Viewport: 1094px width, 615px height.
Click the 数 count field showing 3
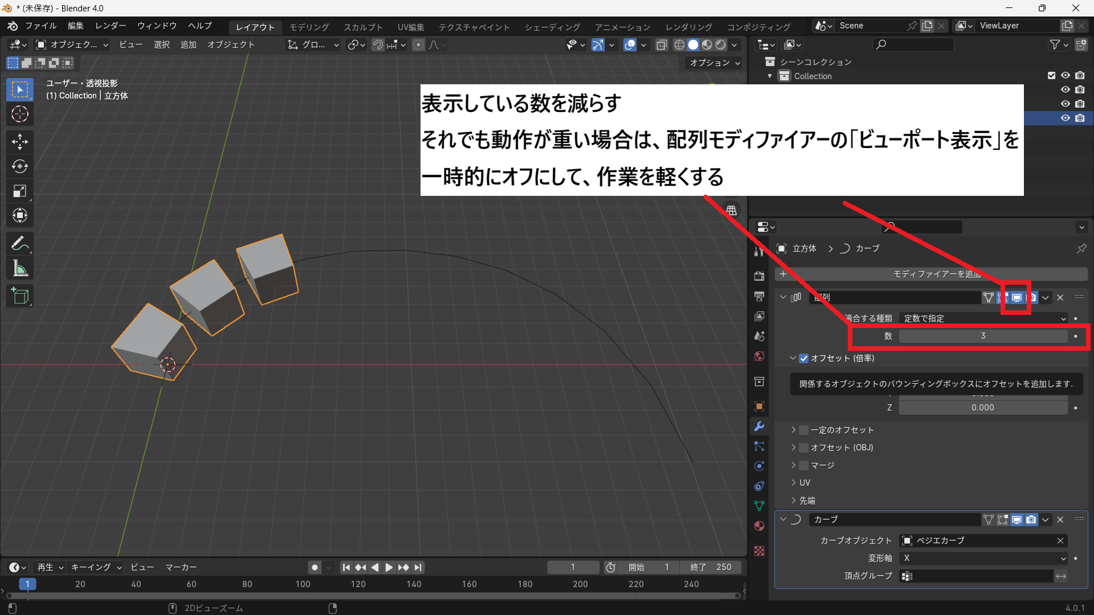click(x=983, y=336)
